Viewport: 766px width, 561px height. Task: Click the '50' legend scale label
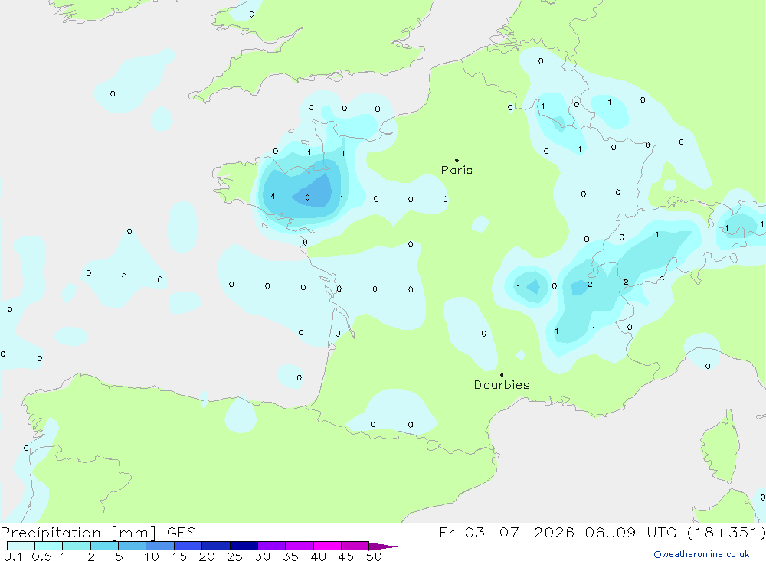[x=374, y=556]
